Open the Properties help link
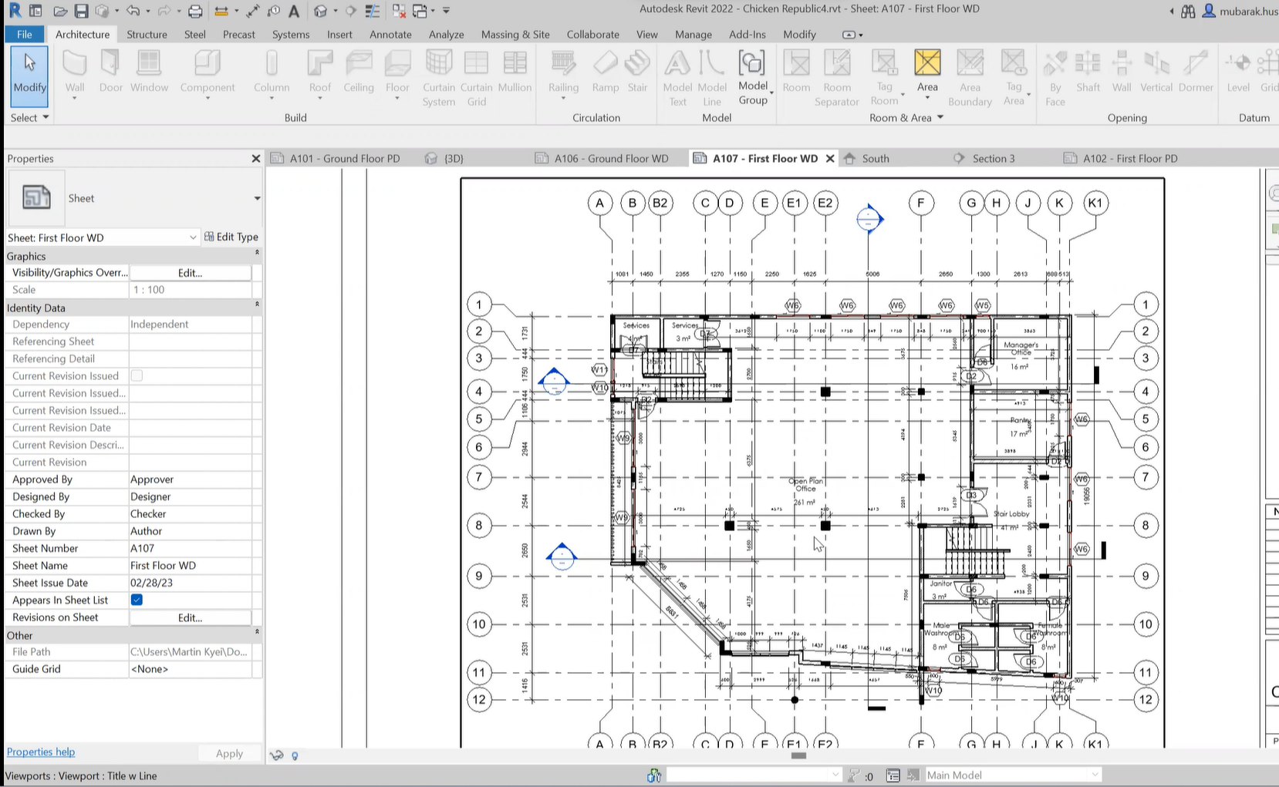Viewport: 1279px width, 787px height. (41, 752)
